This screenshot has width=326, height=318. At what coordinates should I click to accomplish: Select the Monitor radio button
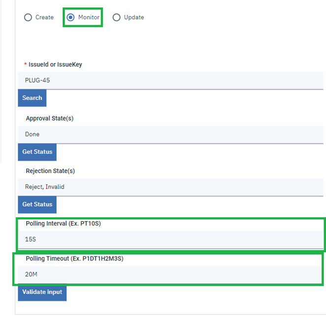pyautogui.click(x=71, y=17)
